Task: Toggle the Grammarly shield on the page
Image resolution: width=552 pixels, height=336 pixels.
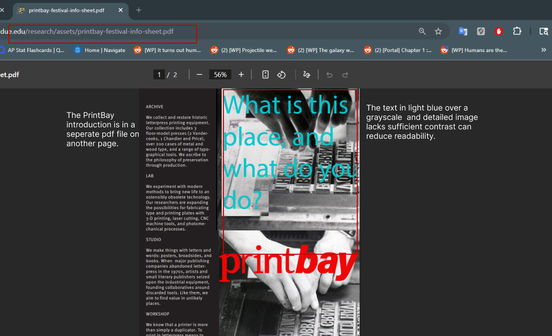Action: coord(481,31)
